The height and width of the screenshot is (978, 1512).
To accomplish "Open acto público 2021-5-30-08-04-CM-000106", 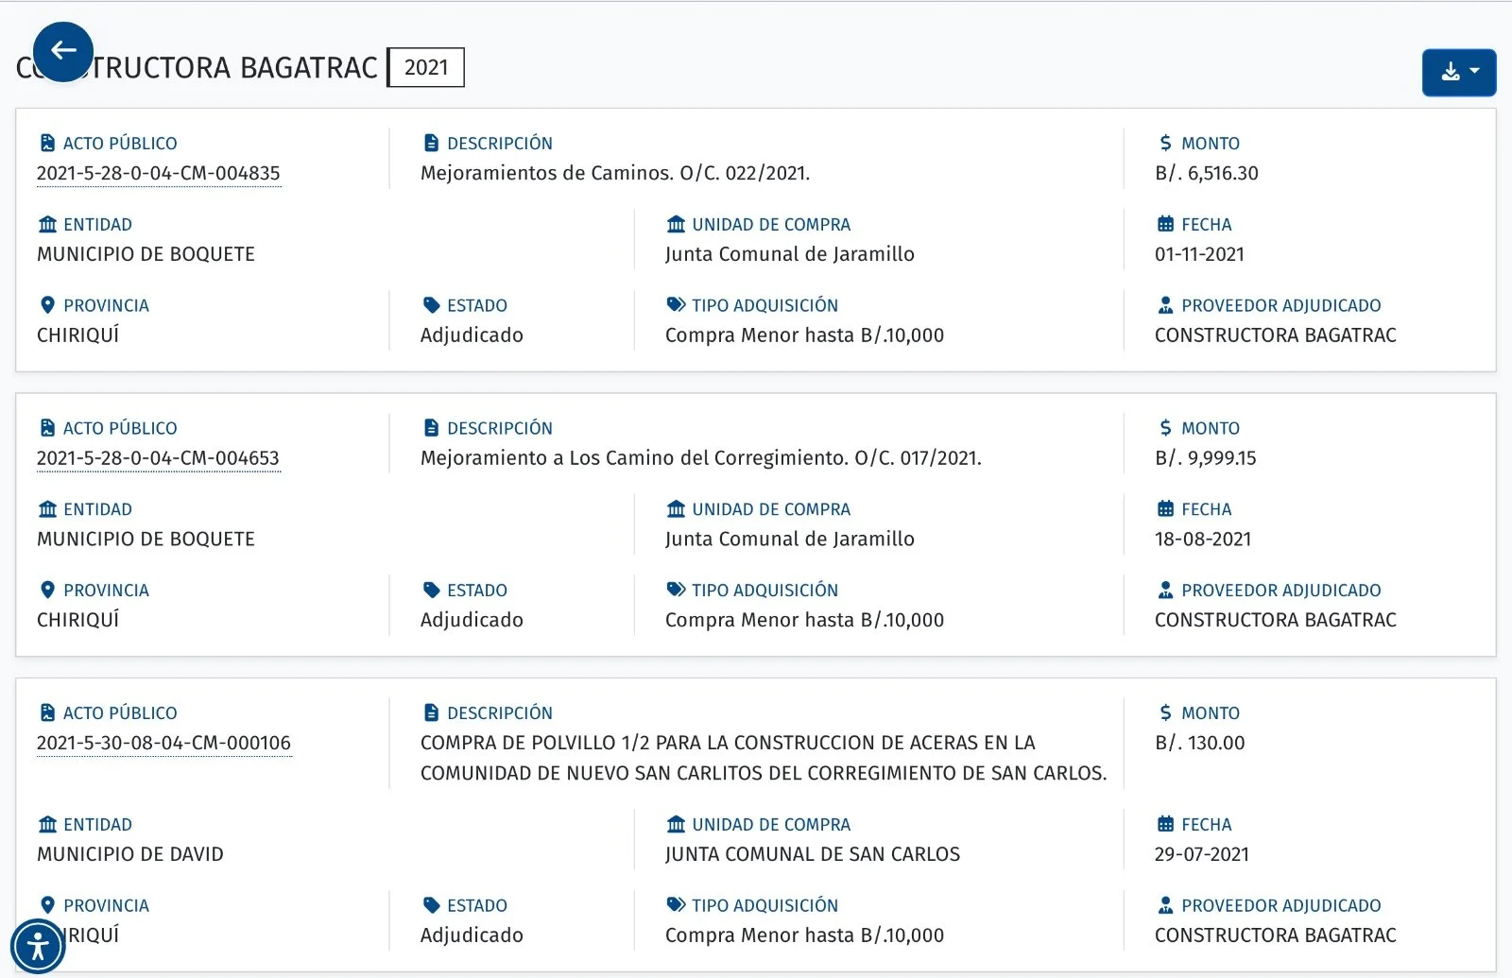I will pyautogui.click(x=164, y=743).
